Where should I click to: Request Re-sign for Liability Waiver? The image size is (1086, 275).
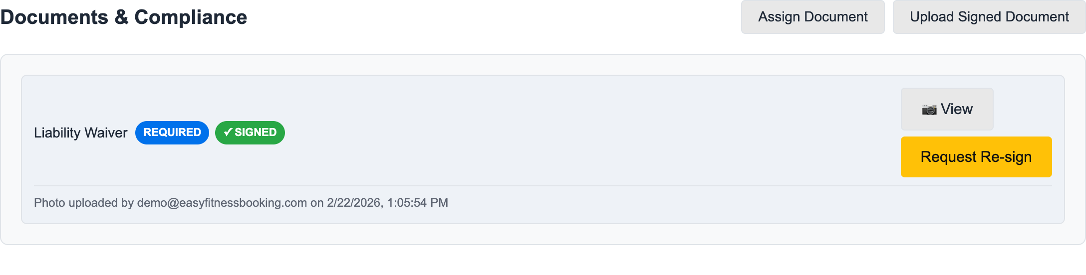[x=976, y=157]
